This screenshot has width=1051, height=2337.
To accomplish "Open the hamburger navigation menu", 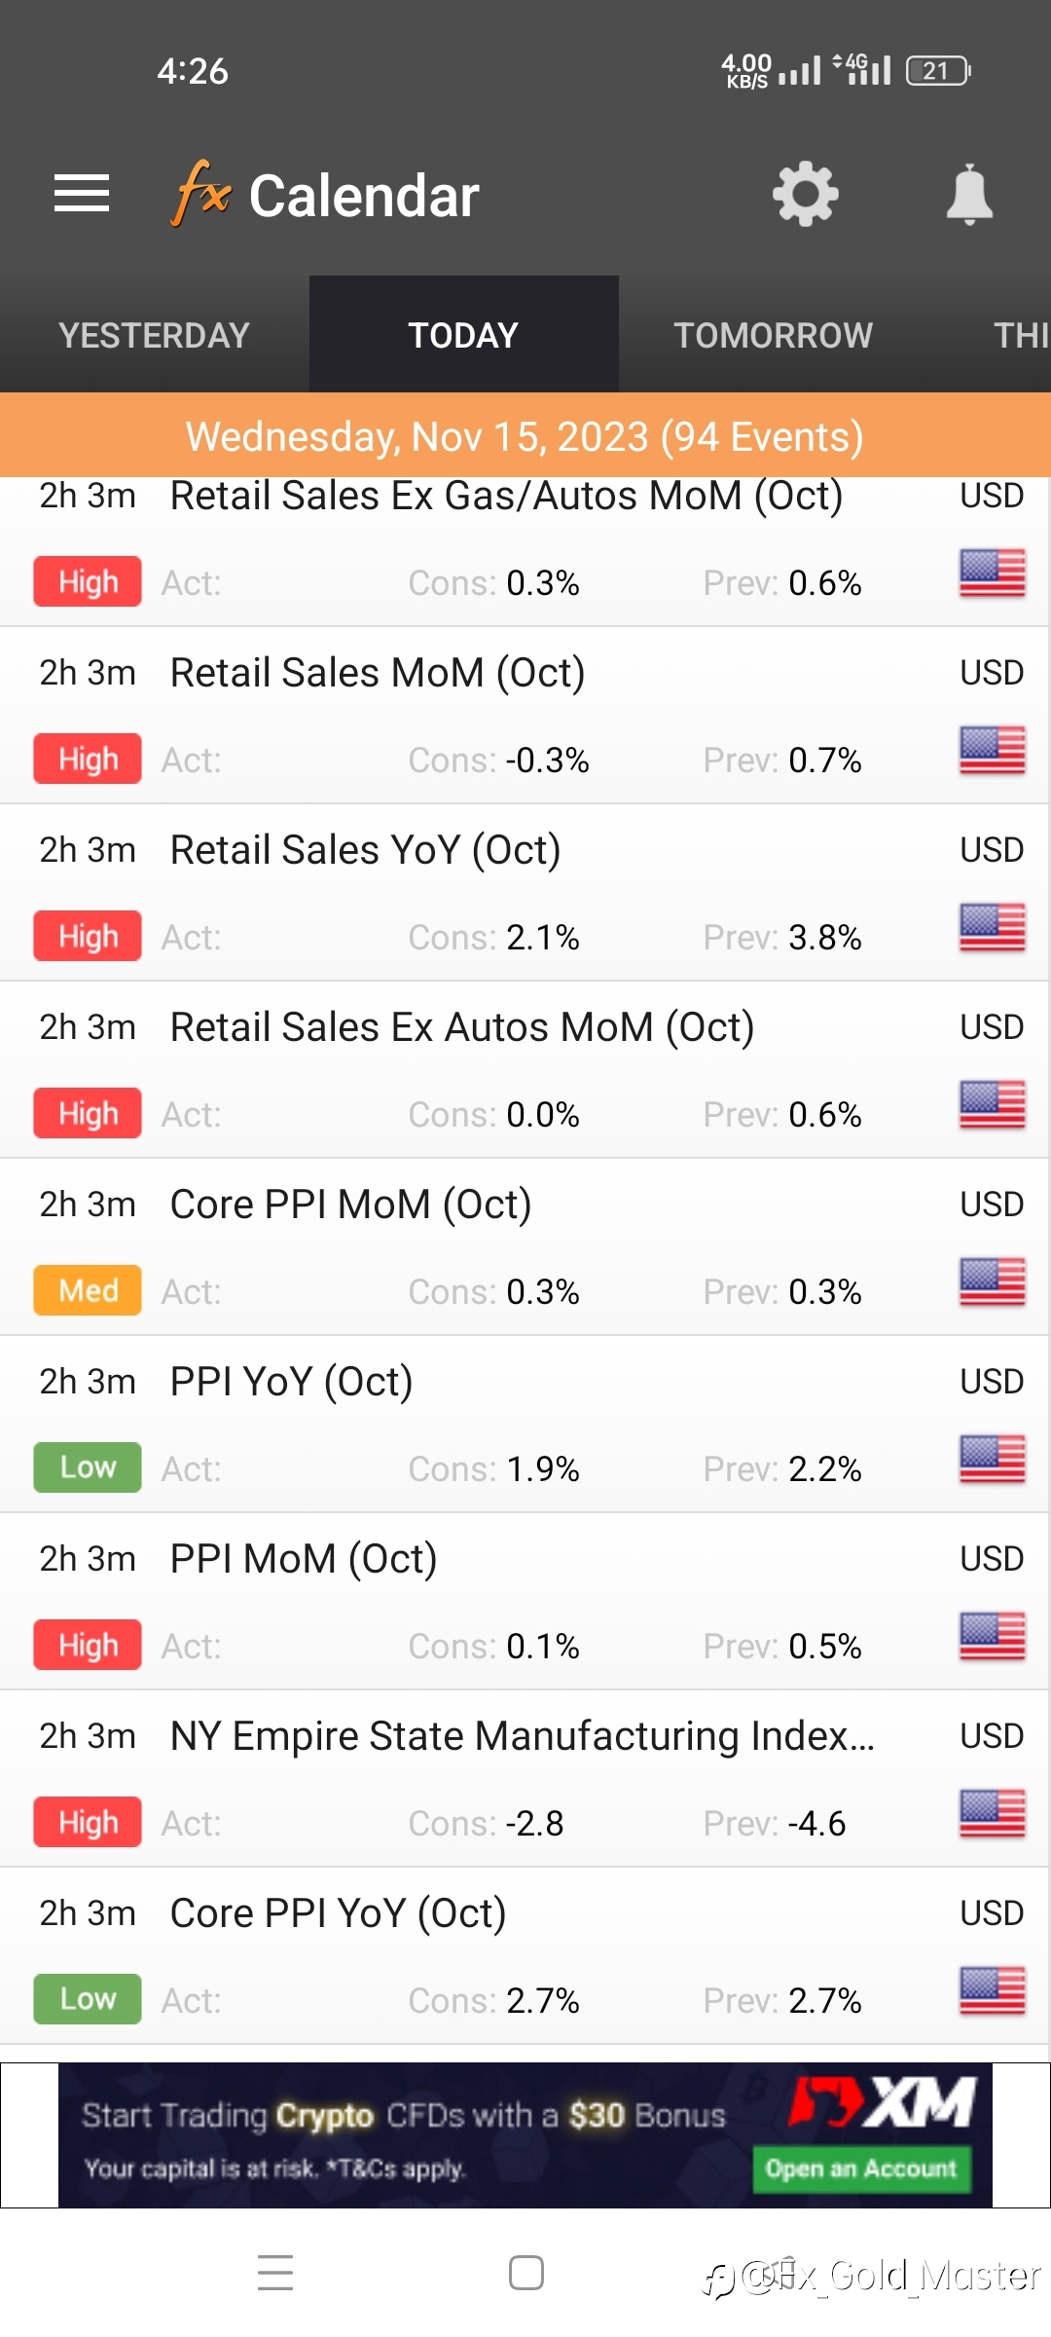I will [x=82, y=194].
